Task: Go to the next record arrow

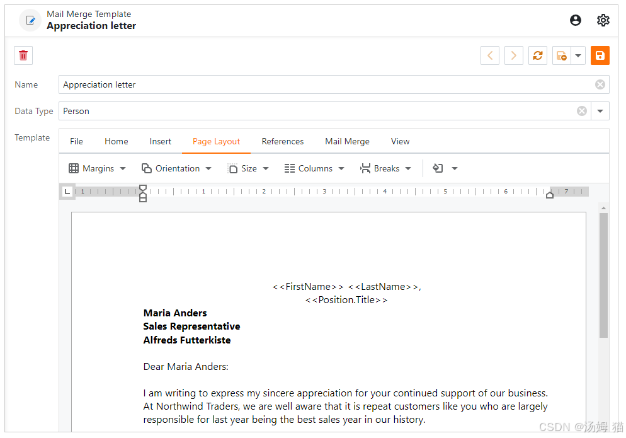Action: pyautogui.click(x=514, y=55)
